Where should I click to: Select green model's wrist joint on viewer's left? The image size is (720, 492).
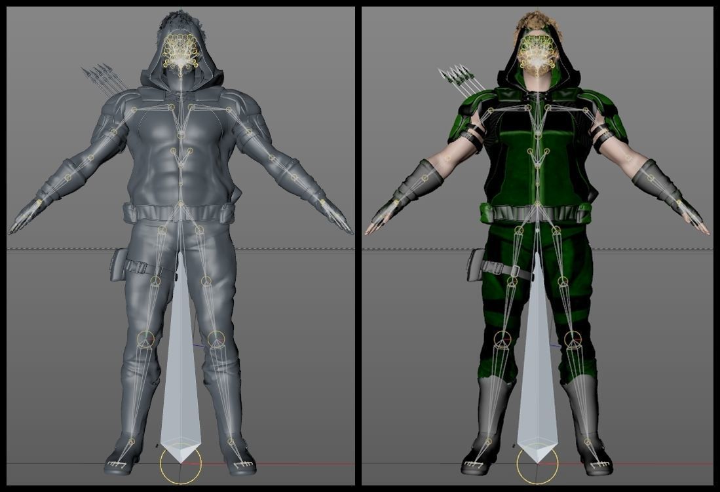click(x=395, y=202)
